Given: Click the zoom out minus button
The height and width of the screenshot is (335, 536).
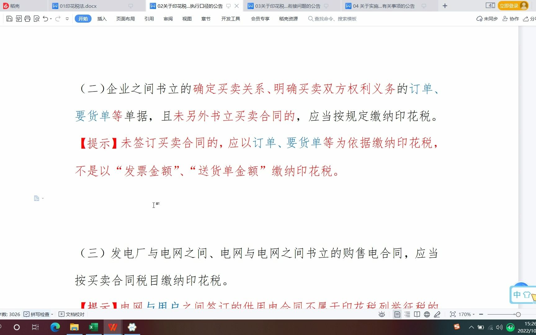Looking at the screenshot, I should pos(481,315).
